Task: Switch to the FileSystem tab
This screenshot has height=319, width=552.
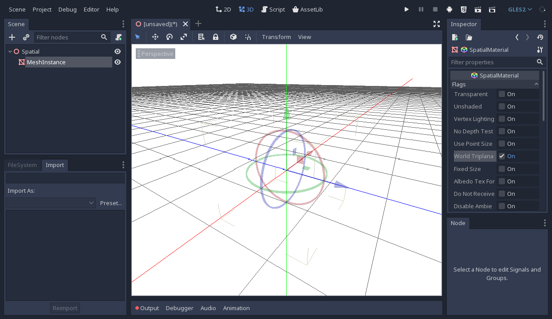Action: point(22,165)
